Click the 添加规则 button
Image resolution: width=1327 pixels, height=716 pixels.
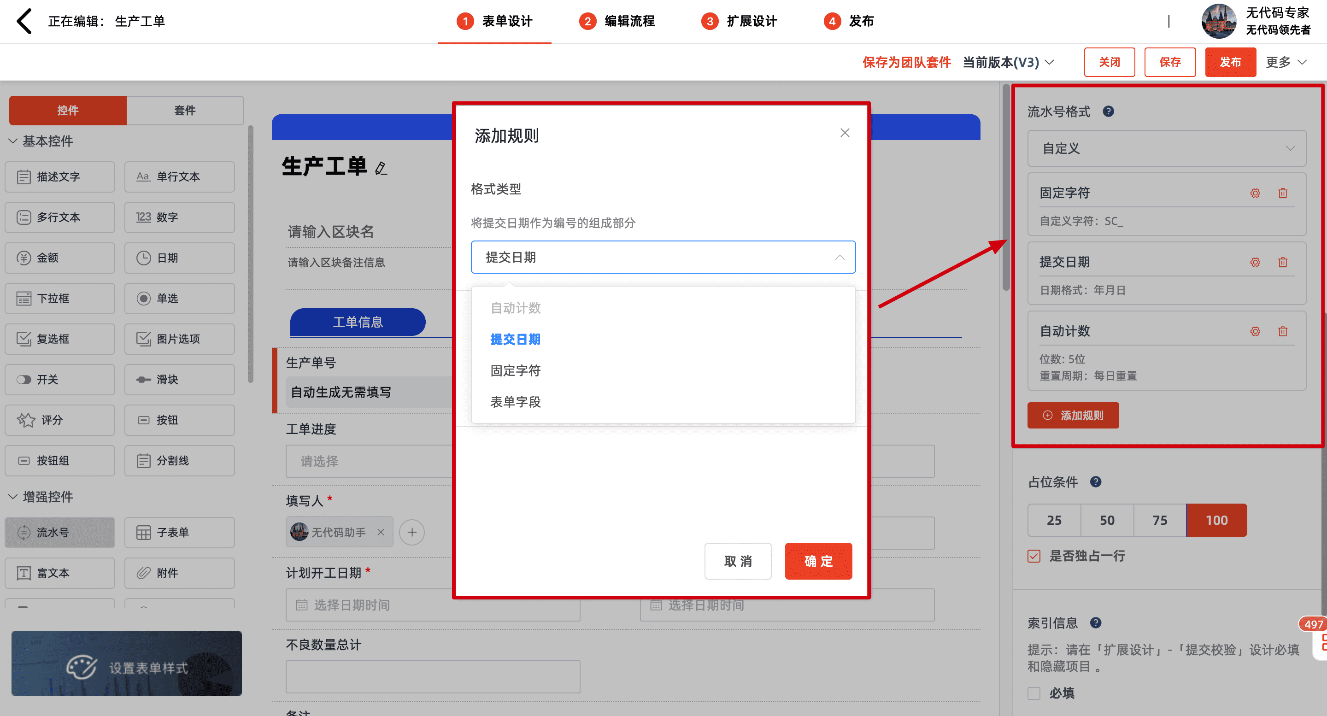pos(1073,415)
